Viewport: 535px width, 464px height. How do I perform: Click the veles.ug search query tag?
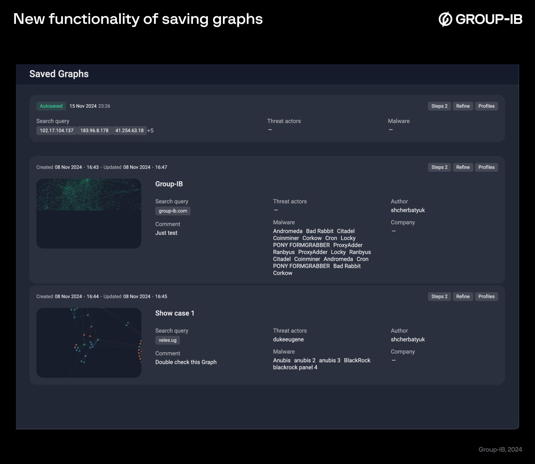168,340
